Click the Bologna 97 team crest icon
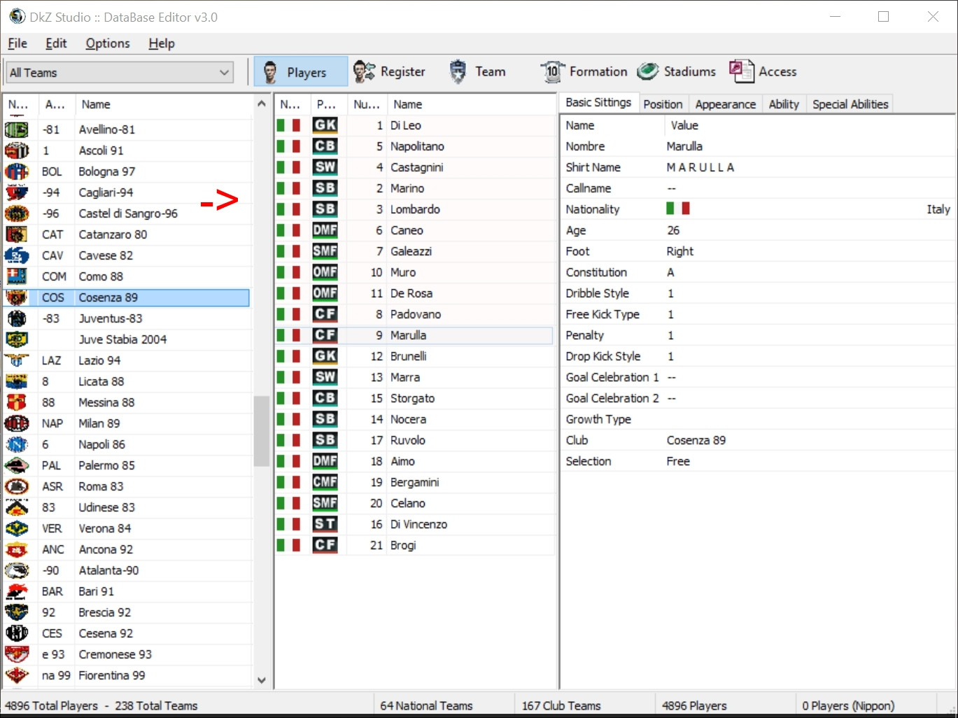The image size is (958, 718). 17,171
